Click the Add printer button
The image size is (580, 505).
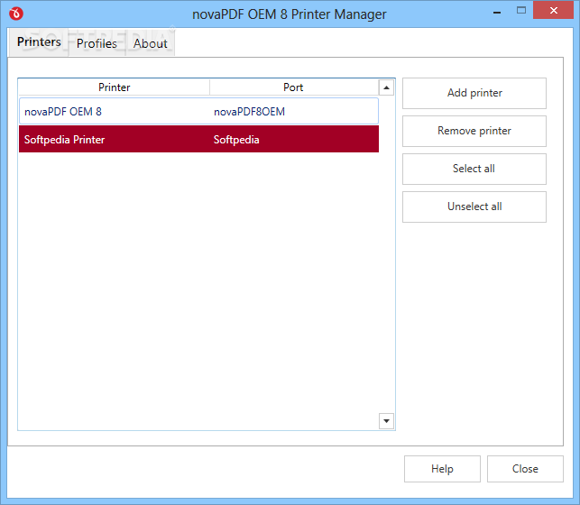(474, 93)
